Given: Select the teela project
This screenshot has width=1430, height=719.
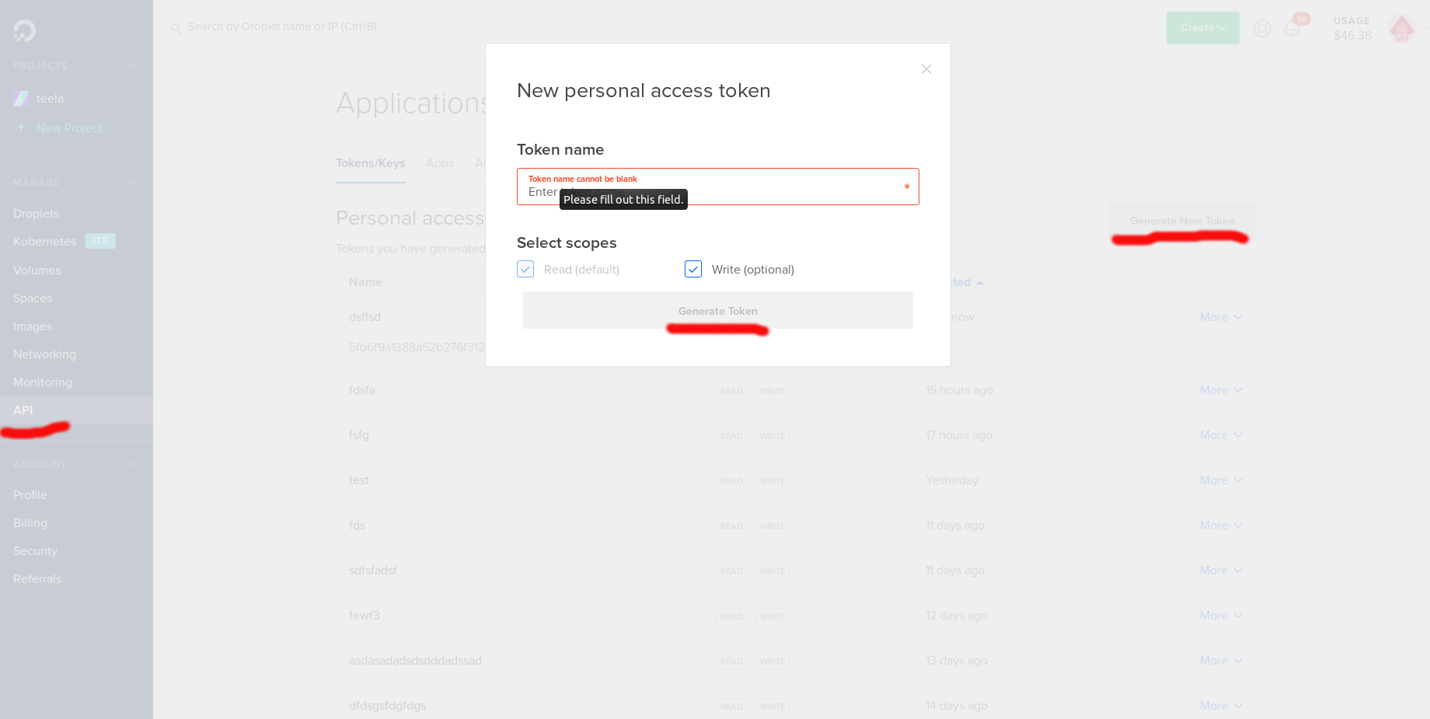Looking at the screenshot, I should tap(50, 99).
